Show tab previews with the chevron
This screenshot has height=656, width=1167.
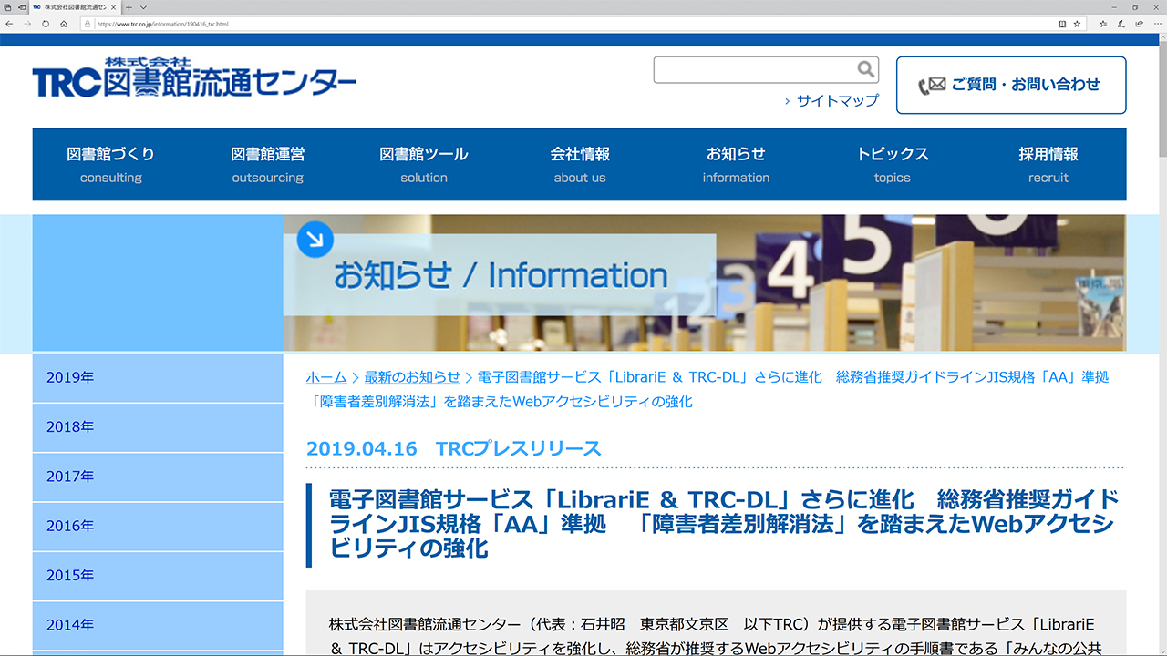pos(143,7)
